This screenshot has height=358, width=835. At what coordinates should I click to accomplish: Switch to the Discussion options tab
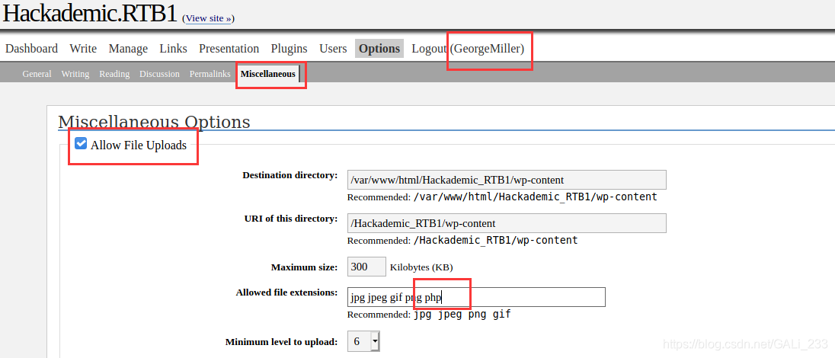pos(159,74)
